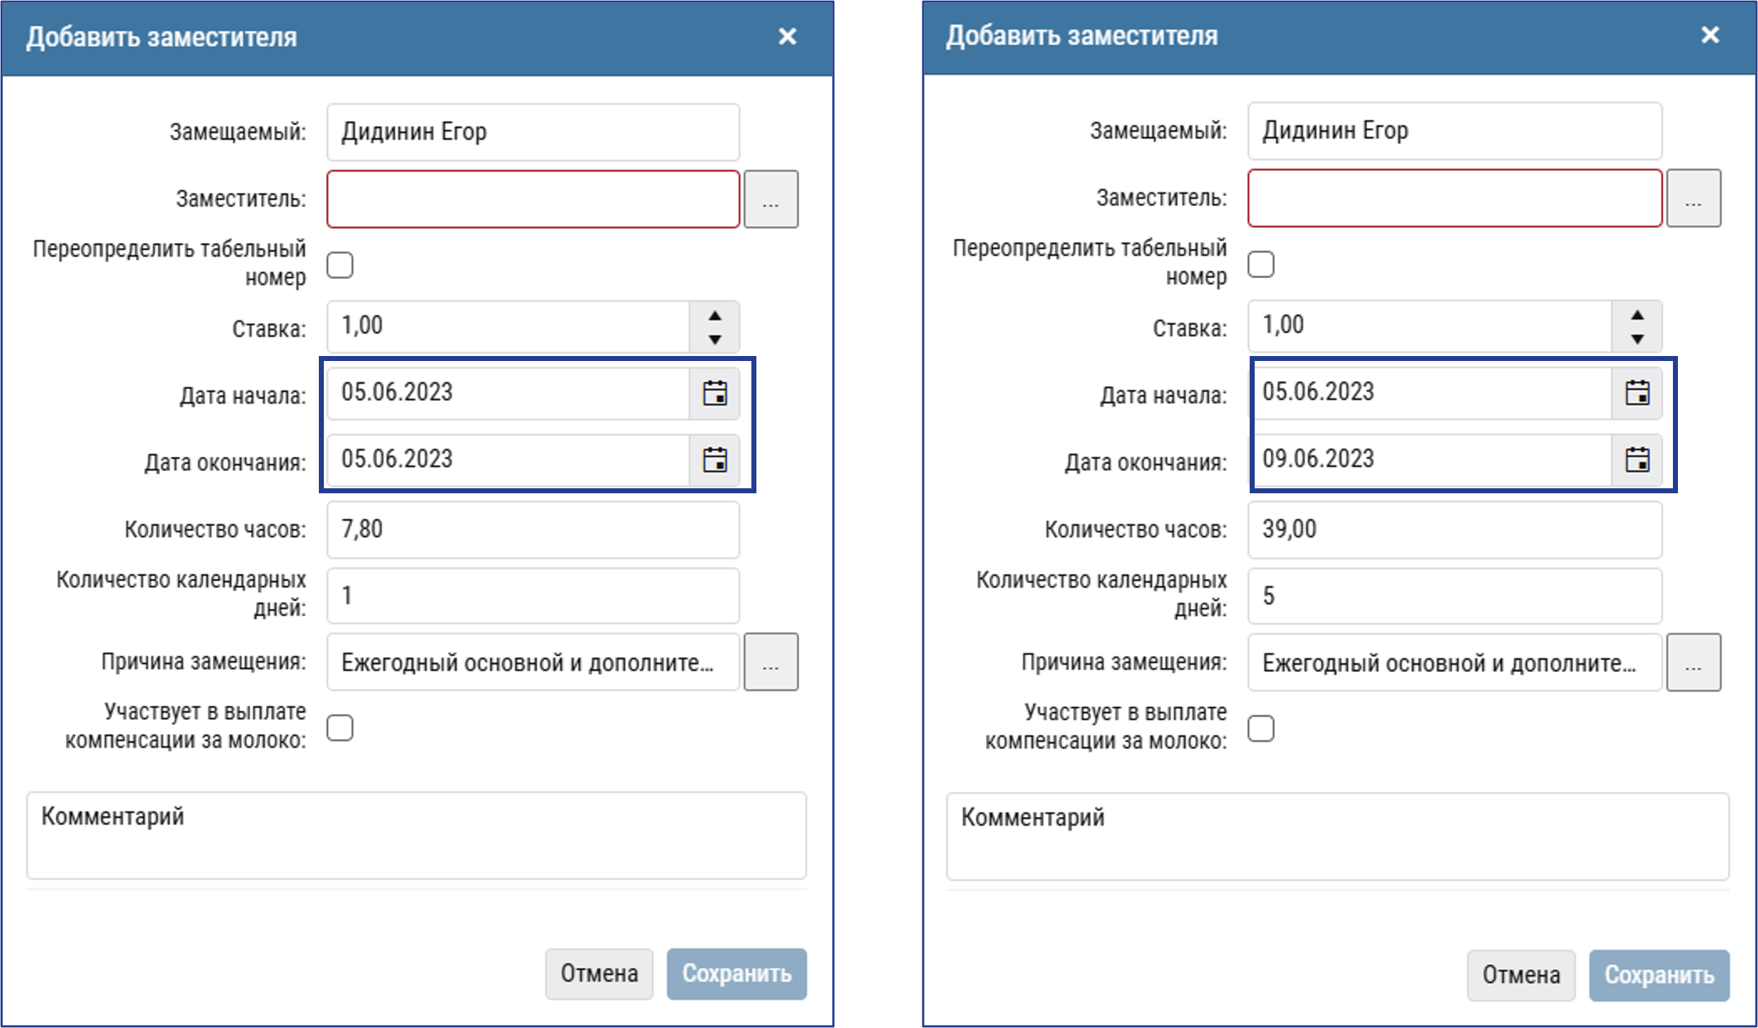This screenshot has height=1028, width=1758.
Task: Enable milk compensation checkbox in left dialog
Action: pyautogui.click(x=340, y=728)
